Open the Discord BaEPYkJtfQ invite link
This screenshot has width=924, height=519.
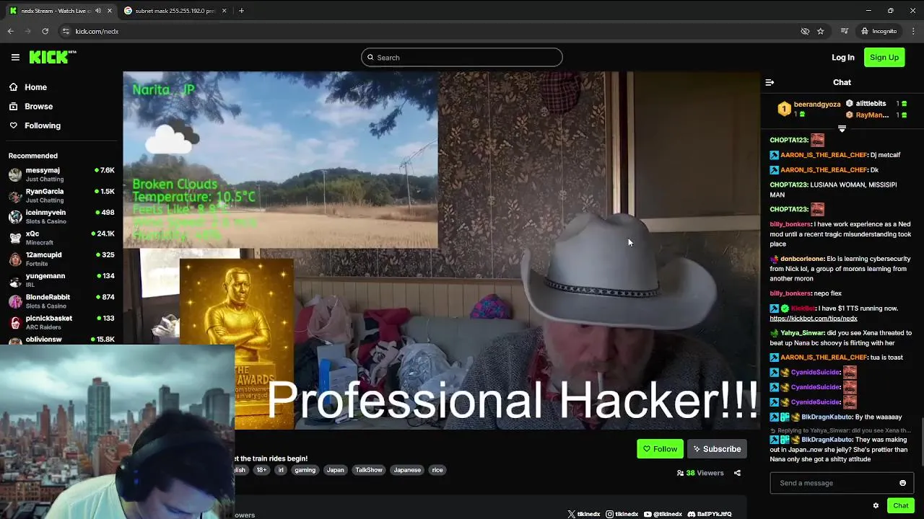710,514
